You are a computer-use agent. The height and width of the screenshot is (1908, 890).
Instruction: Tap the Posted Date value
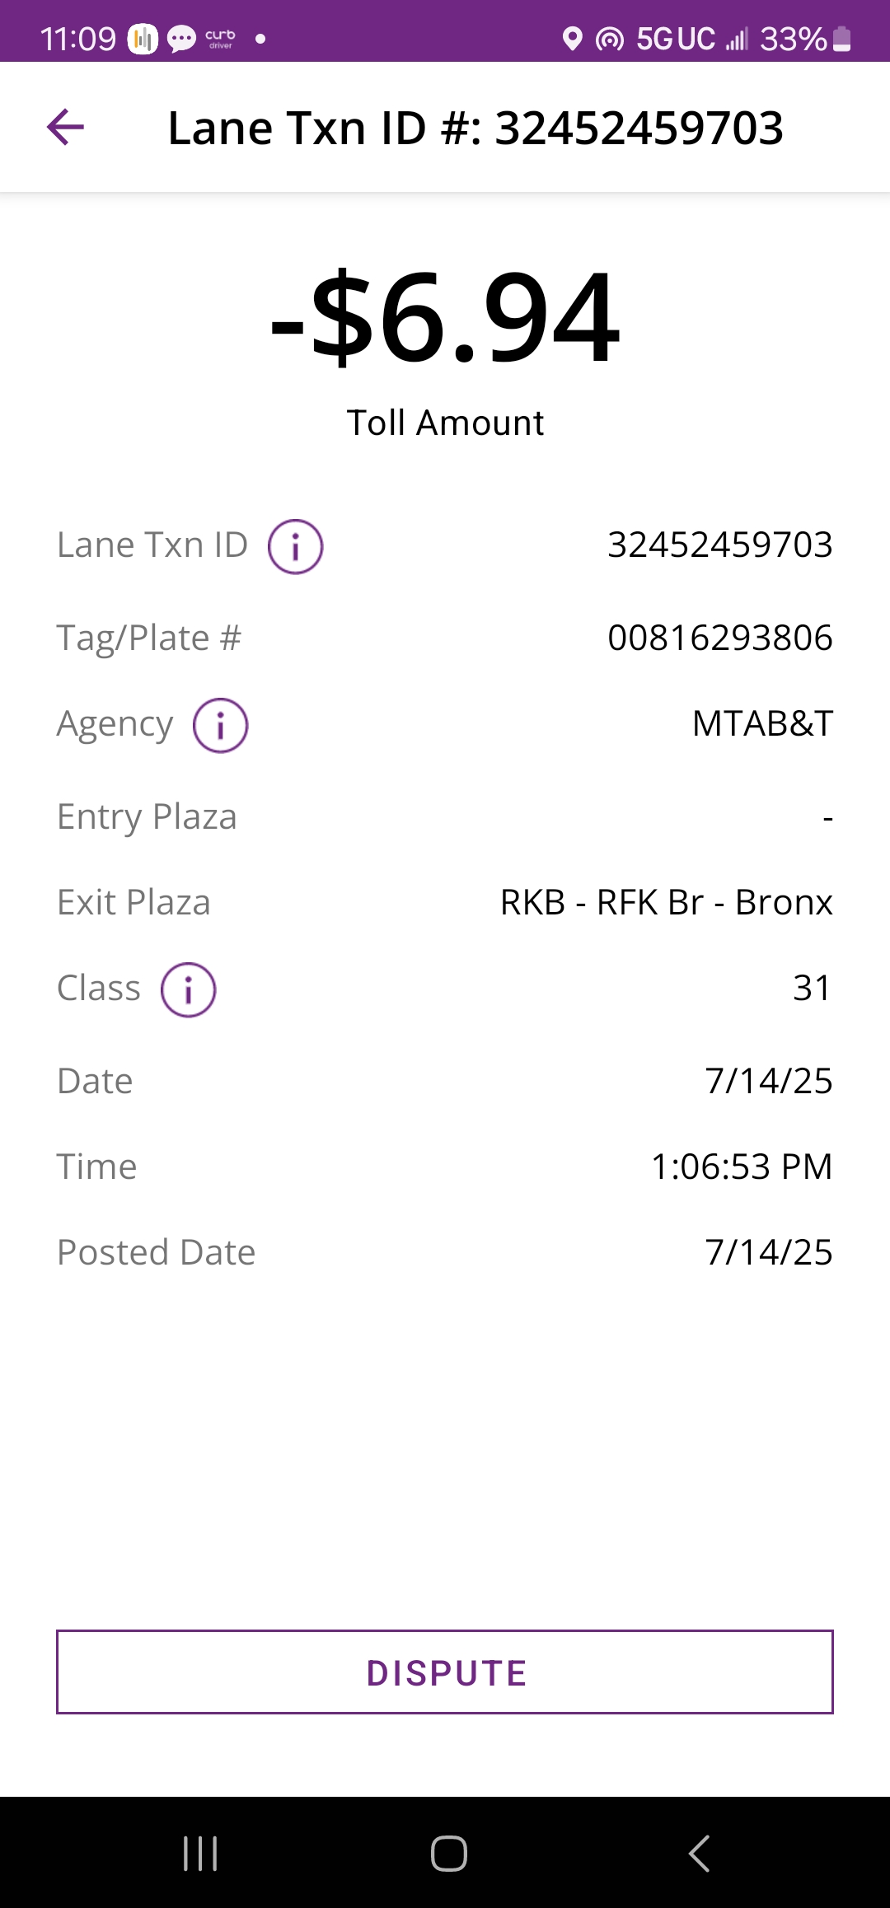pyautogui.click(x=768, y=1252)
